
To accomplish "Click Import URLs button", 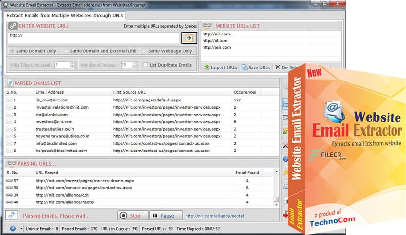I will pyautogui.click(x=220, y=67).
